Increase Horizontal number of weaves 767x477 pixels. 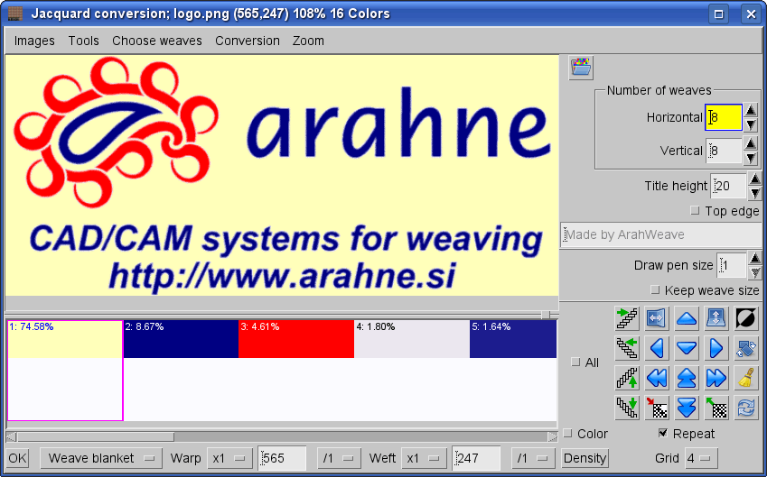coord(751,110)
